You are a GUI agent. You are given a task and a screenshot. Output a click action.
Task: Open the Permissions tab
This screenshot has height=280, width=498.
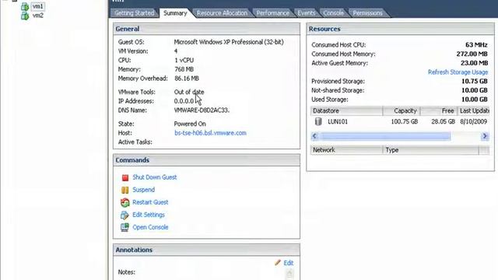click(x=367, y=13)
